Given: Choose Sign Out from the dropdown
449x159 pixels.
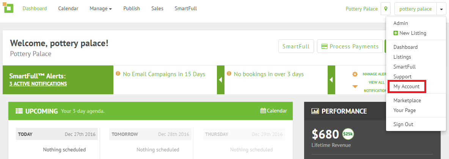Looking at the screenshot, I should click(403, 125).
